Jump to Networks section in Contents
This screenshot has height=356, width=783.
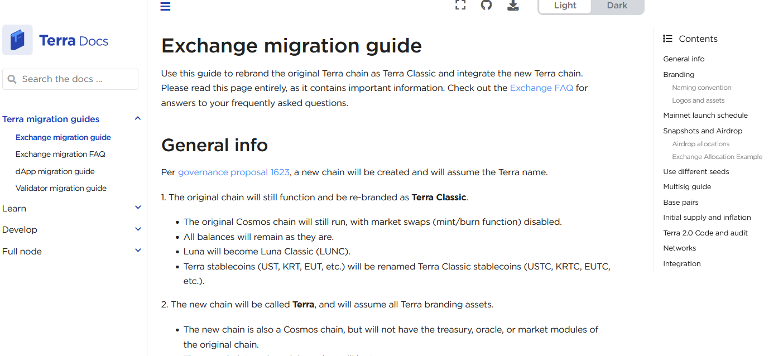(680, 248)
